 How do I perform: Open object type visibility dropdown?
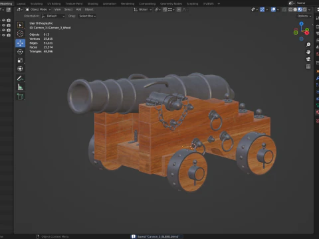[255, 9]
